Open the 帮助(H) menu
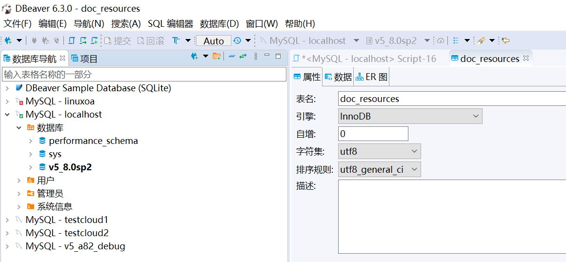 (x=300, y=24)
